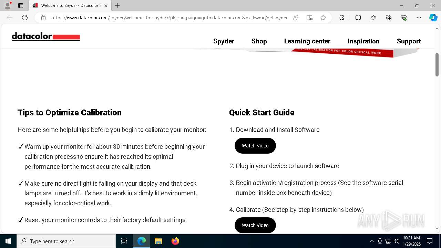Open Browser essentials heart icon
This screenshot has height=248, width=441.
click(404, 18)
